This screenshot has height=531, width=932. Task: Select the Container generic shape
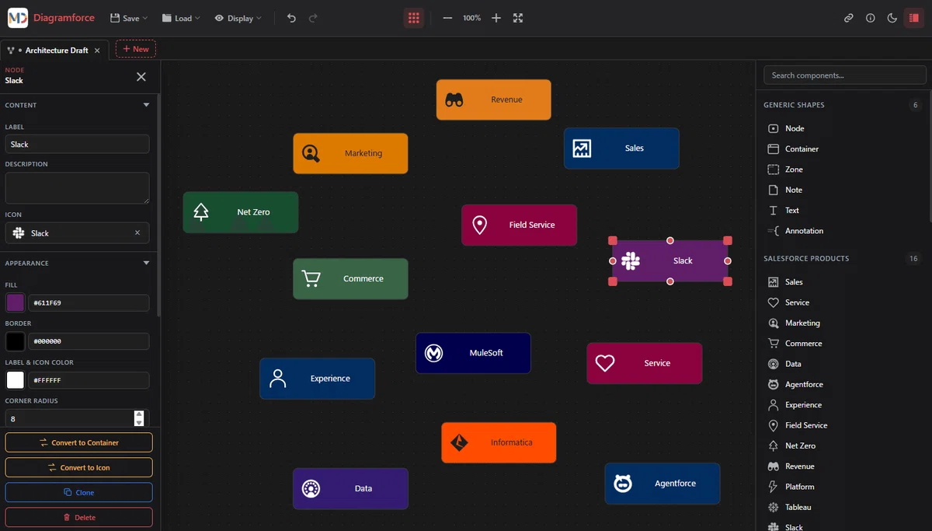(845, 148)
